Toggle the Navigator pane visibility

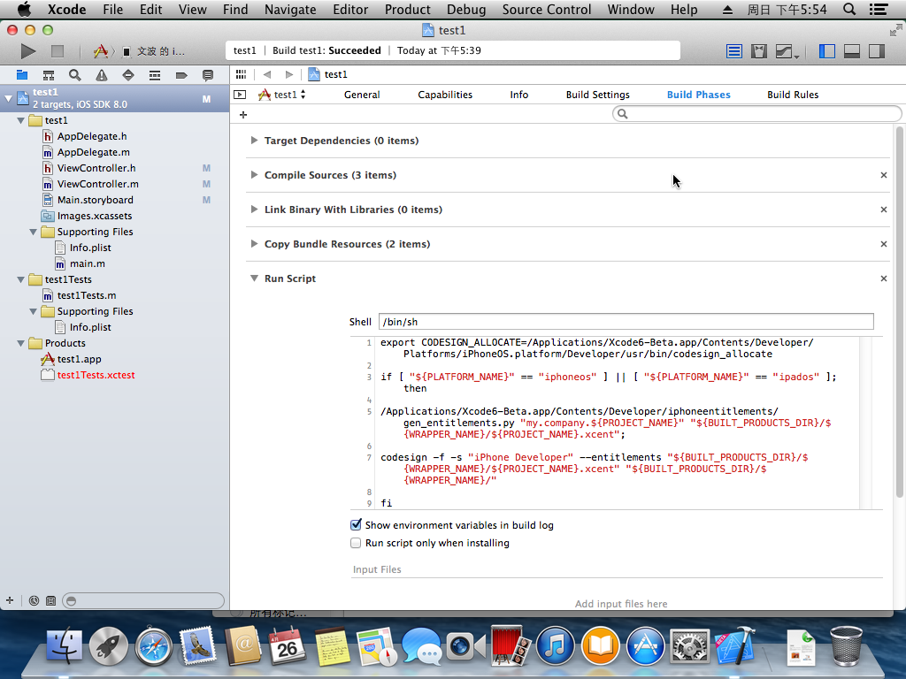[x=827, y=51]
